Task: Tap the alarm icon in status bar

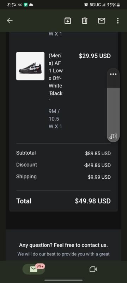Action: pyautogui.click(x=86, y=5)
